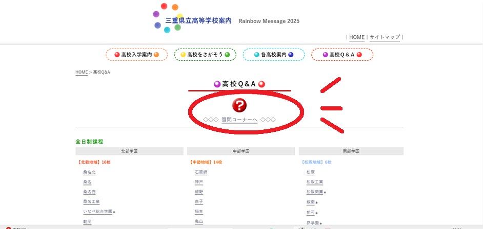The width and height of the screenshot is (483, 229).
Task: Open the 松阪商業 school link
Action: [x=314, y=192]
